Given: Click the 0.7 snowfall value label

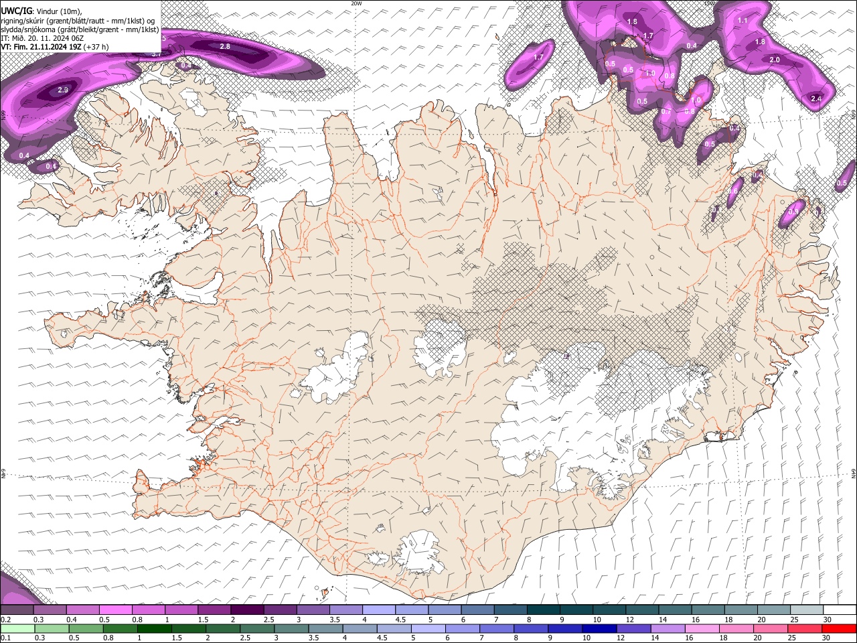Looking at the screenshot, I should 666,112.
